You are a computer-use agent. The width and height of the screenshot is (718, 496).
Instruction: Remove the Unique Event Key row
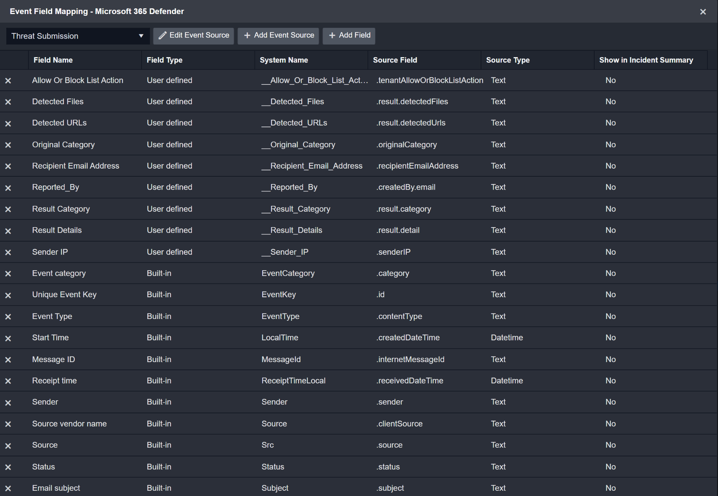pos(8,295)
